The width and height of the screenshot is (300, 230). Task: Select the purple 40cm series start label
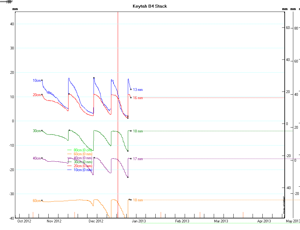(37, 158)
